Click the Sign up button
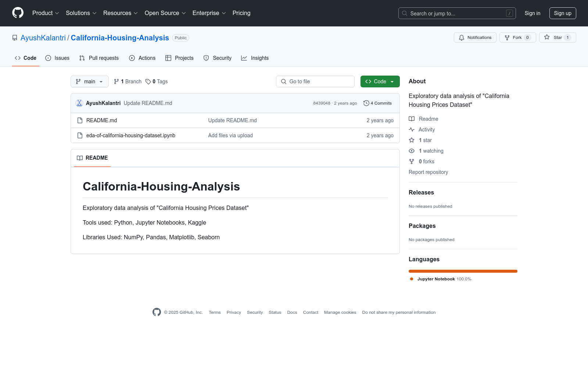 tap(563, 13)
